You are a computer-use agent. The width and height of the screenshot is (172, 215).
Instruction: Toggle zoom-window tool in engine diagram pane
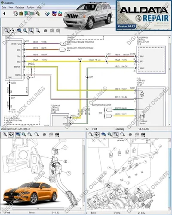coord(116,135)
